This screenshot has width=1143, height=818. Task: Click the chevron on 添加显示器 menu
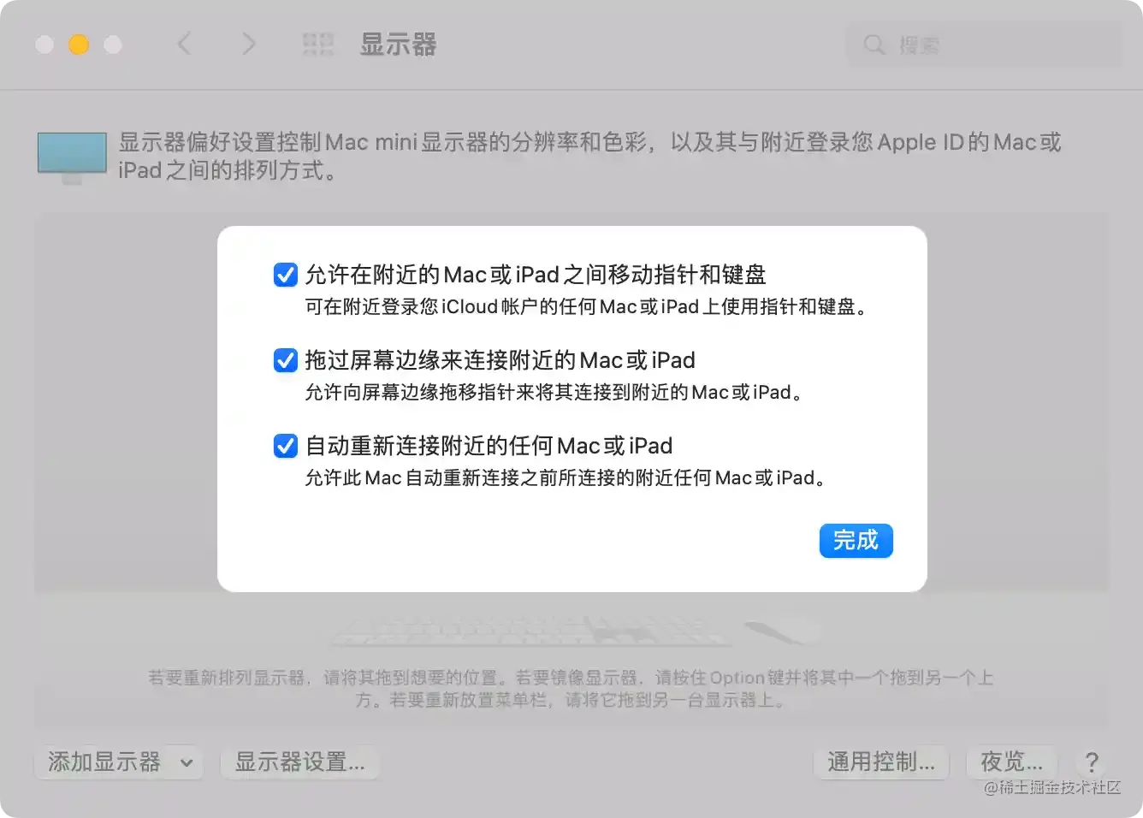[187, 762]
